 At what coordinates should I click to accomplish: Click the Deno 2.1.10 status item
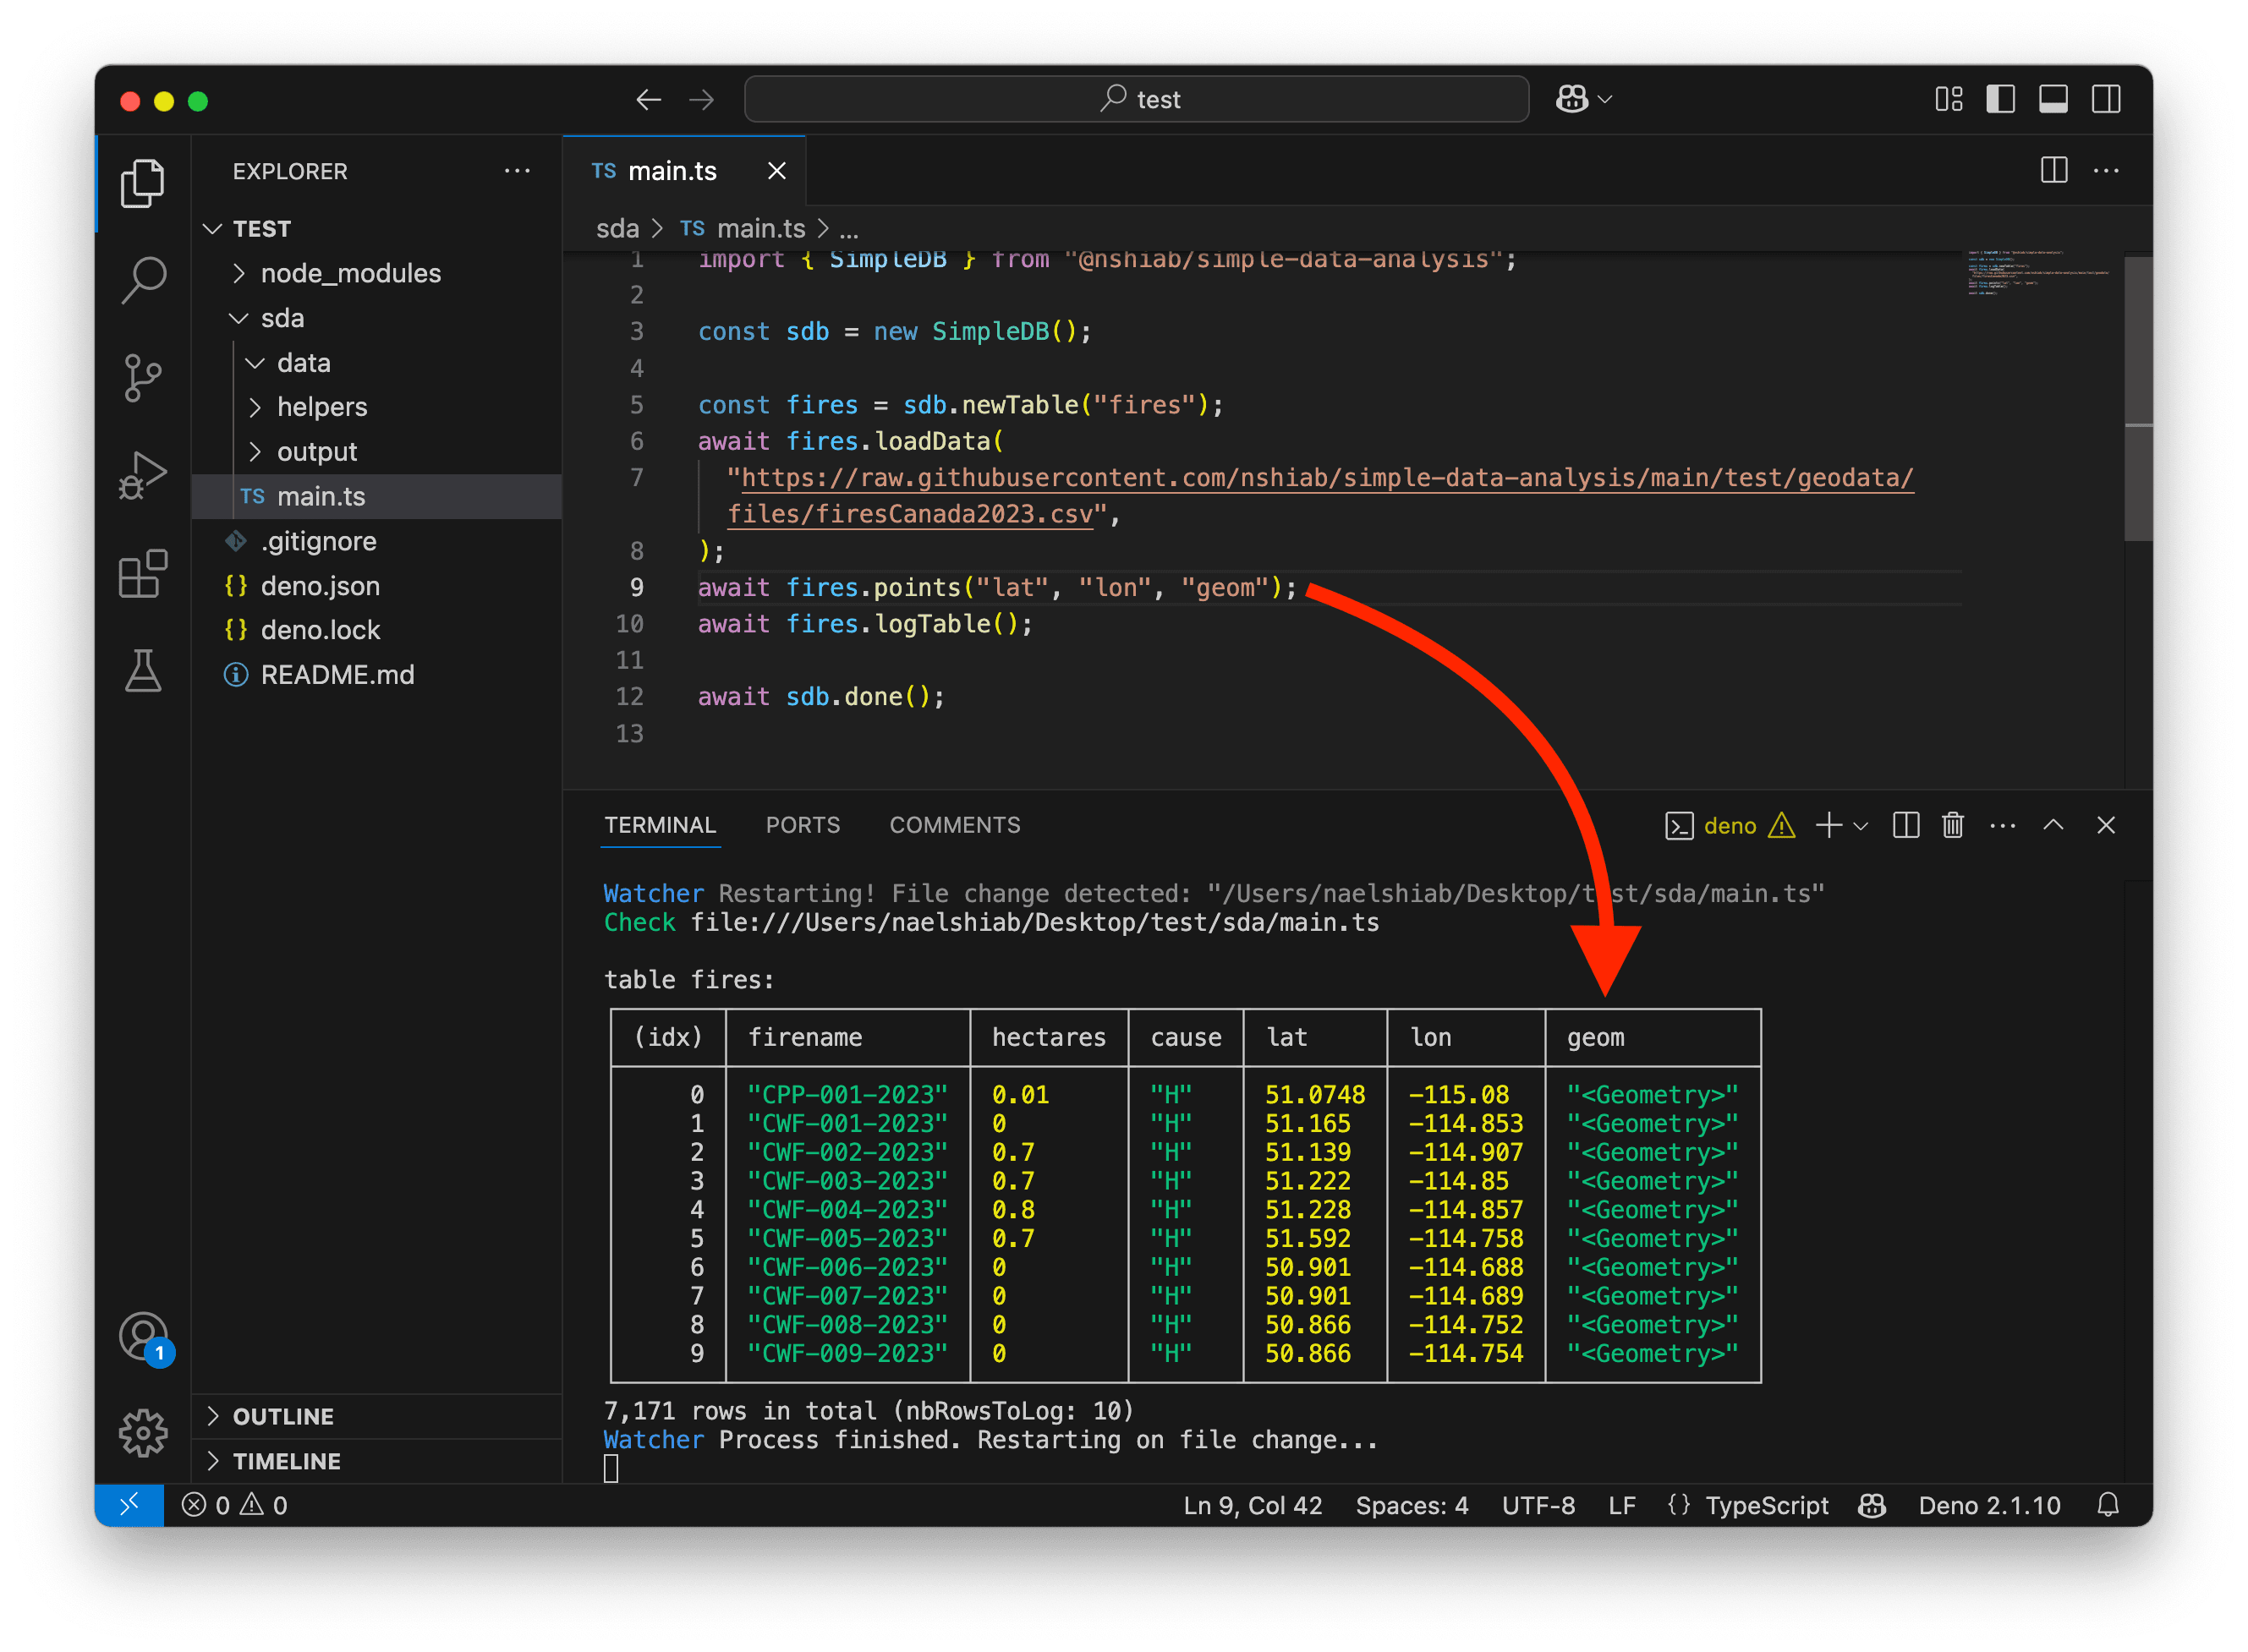tap(1989, 1505)
